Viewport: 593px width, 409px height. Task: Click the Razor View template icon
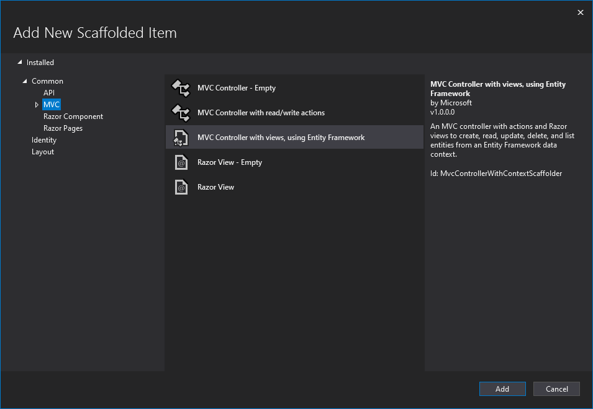[x=181, y=187]
